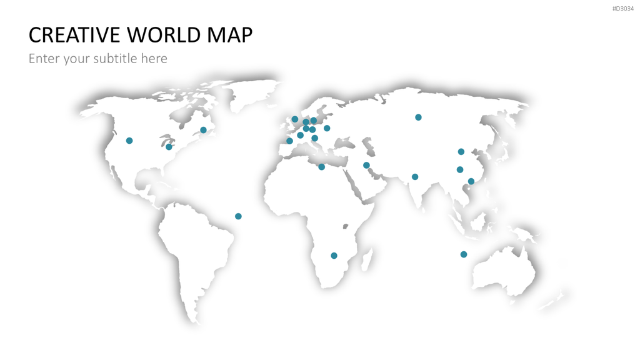
Task: Select the Australia continent shape
Action: [x=504, y=271]
